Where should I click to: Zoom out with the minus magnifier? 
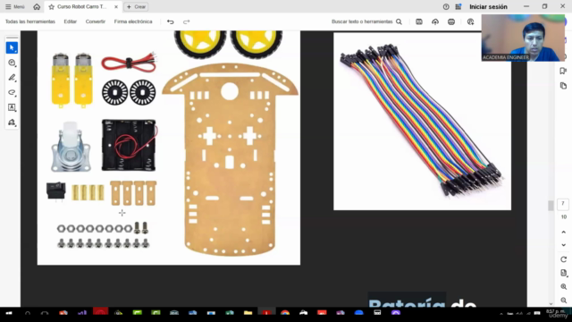[563, 301]
